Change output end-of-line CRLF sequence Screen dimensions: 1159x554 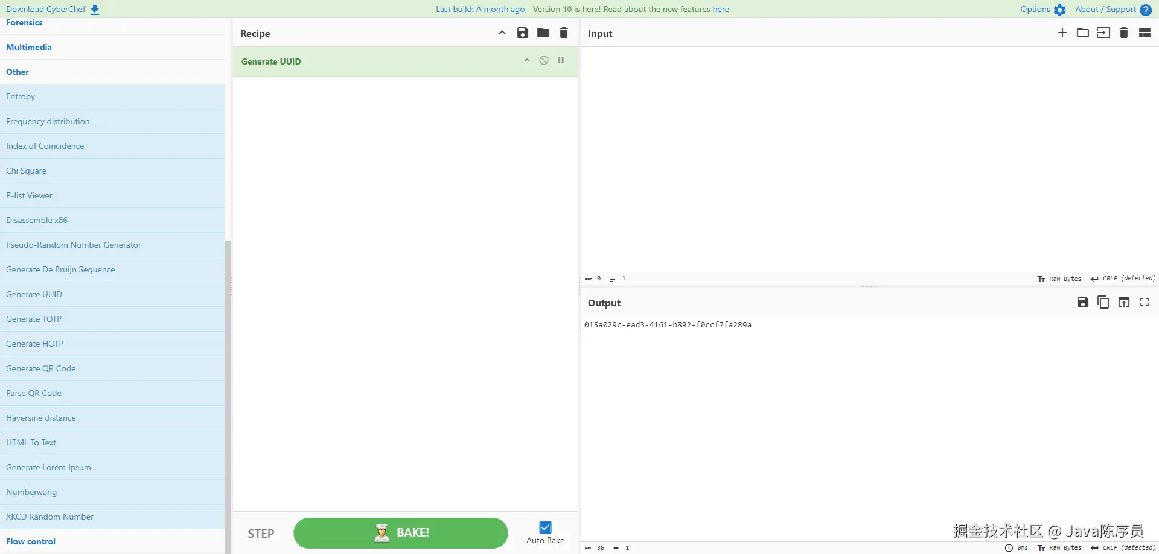[x=1123, y=548]
